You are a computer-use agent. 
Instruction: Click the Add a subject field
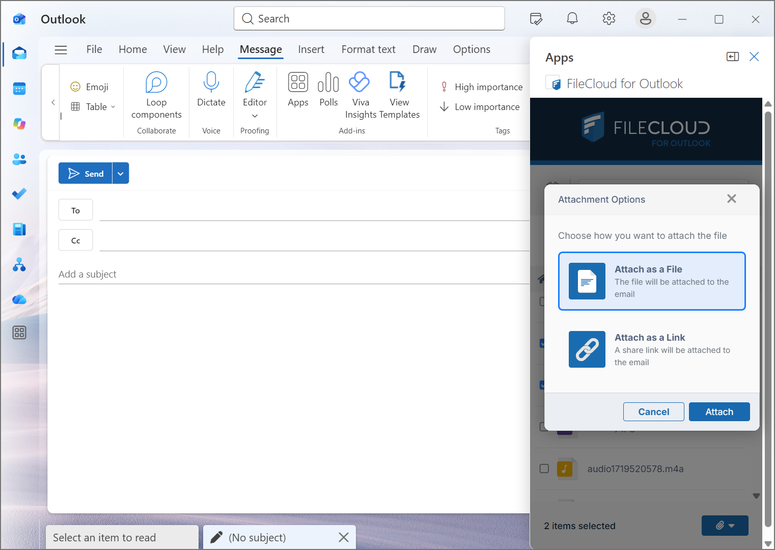click(x=294, y=274)
